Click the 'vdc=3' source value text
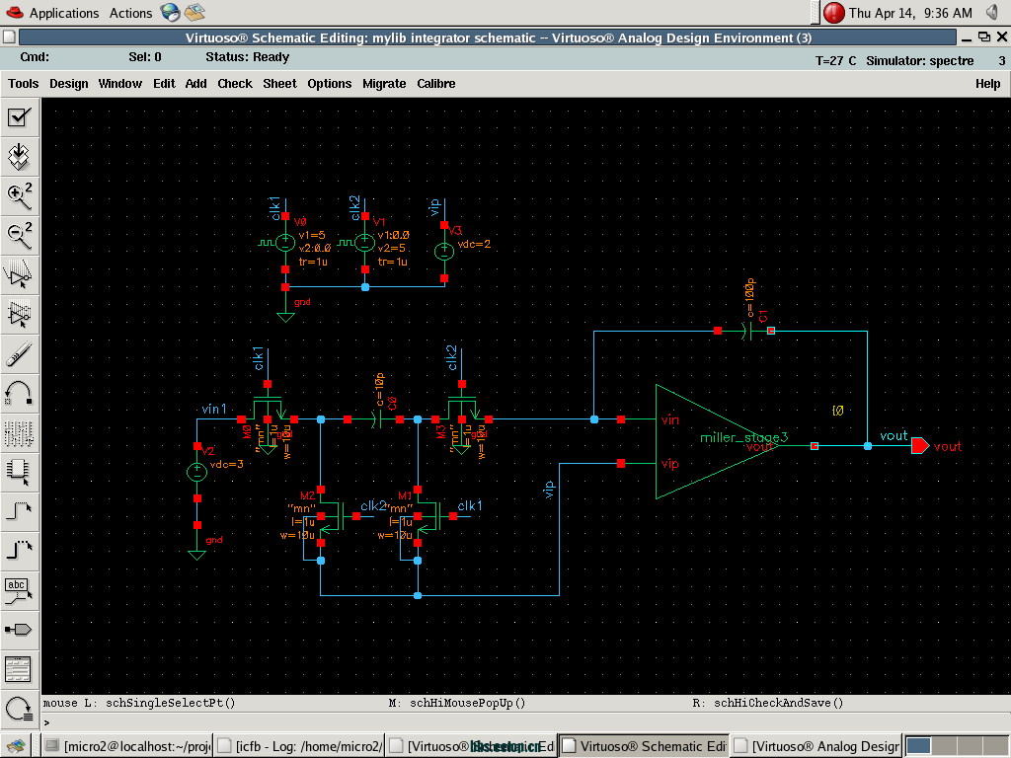The height and width of the screenshot is (758, 1011). (x=227, y=464)
